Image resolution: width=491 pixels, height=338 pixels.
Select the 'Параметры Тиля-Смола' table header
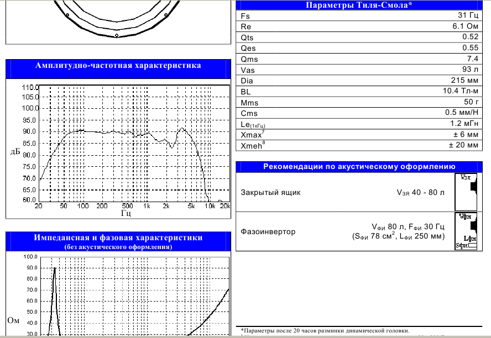(359, 5)
